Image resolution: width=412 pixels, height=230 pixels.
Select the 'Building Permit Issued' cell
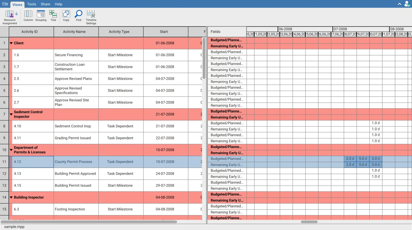click(x=76, y=186)
